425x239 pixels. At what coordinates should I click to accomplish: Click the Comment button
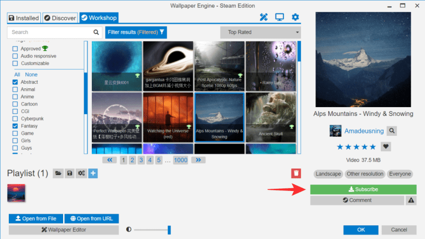point(357,200)
